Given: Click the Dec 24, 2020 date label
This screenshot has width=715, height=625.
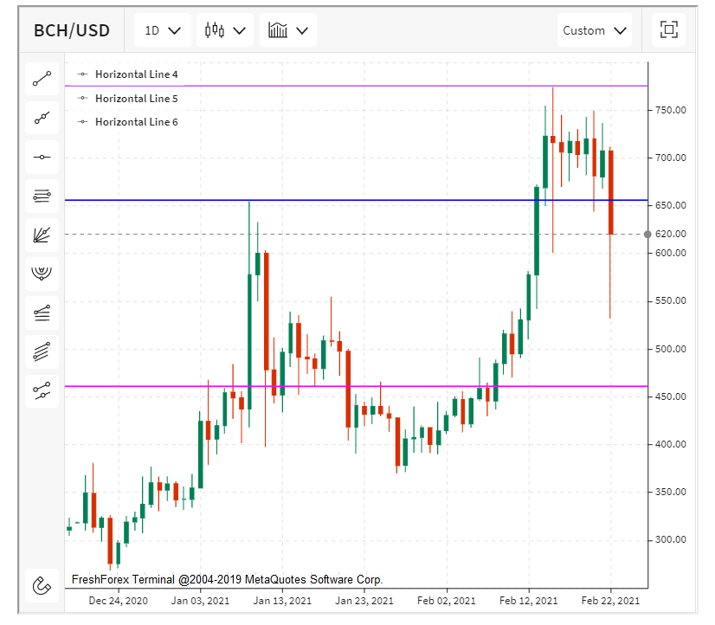Looking at the screenshot, I should pyautogui.click(x=118, y=601).
